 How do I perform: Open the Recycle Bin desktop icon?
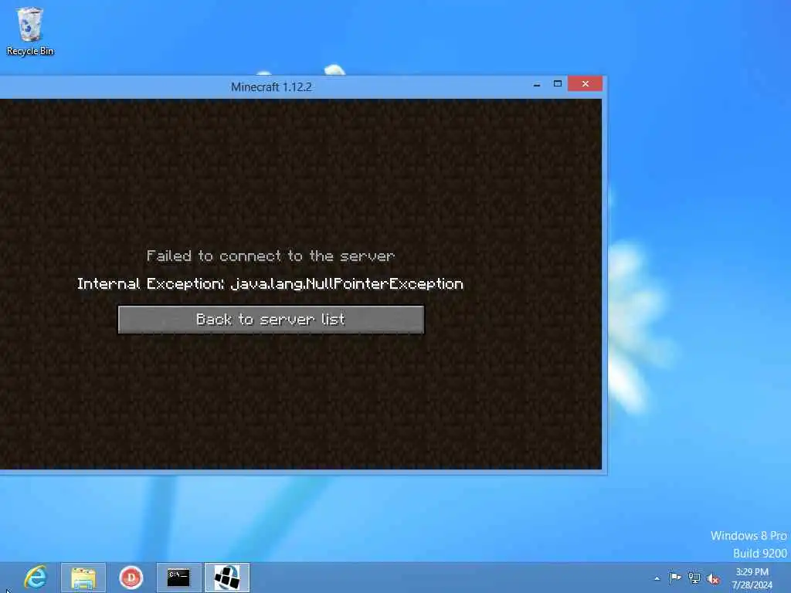pyautogui.click(x=30, y=31)
